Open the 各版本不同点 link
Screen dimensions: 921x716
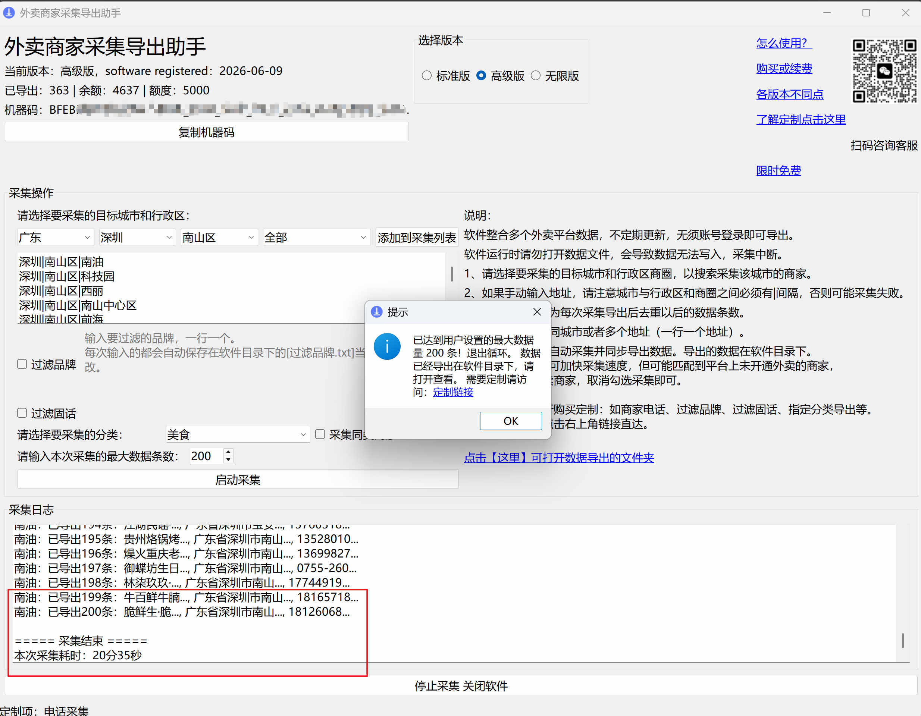[x=790, y=94]
